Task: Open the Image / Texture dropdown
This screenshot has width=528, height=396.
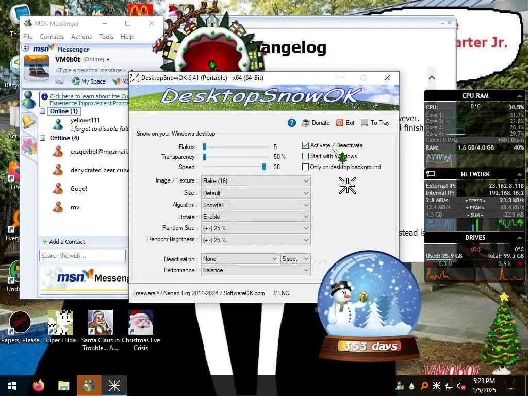Action: click(256, 181)
